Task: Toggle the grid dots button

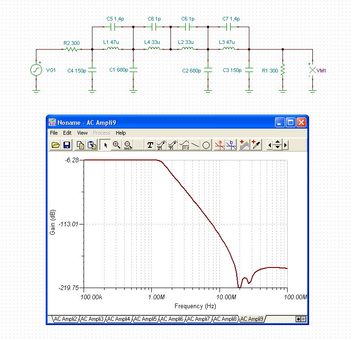Action: (x=139, y=145)
